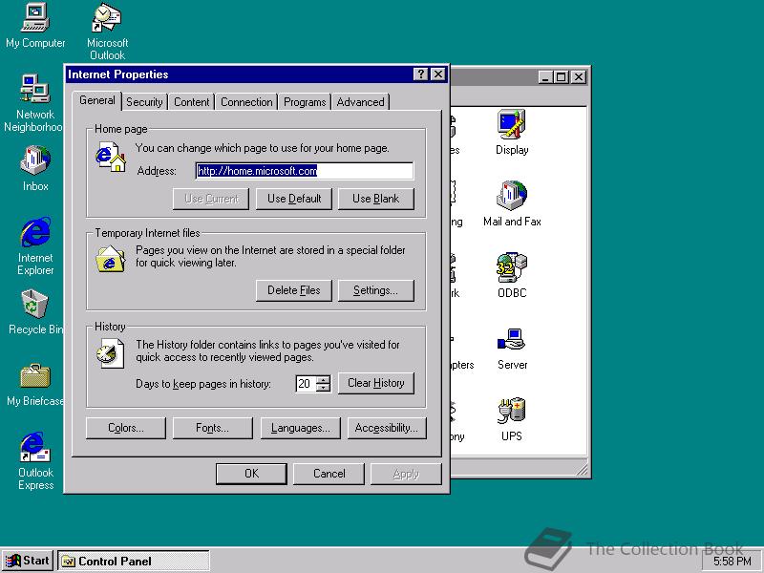Confirm with the OK button
Viewport: 764px width, 573px height.
251,474
